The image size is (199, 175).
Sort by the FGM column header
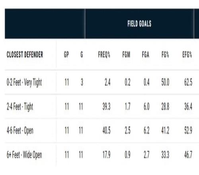pos(126,54)
